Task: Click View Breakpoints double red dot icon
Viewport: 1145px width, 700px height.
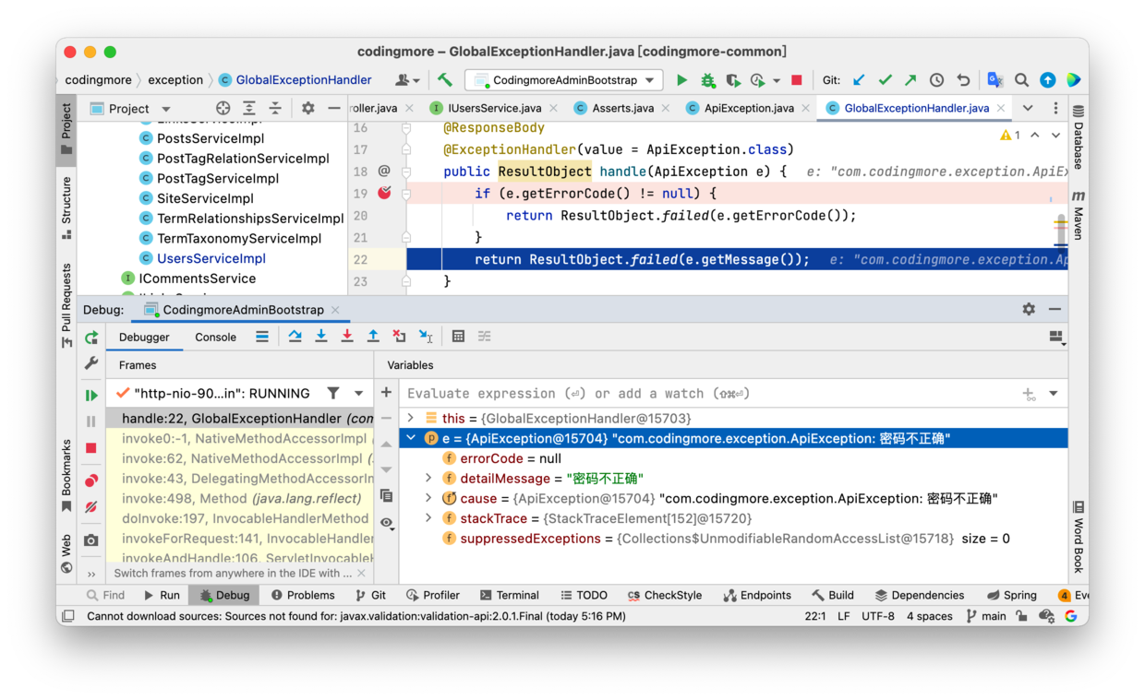Action: pos(91,481)
